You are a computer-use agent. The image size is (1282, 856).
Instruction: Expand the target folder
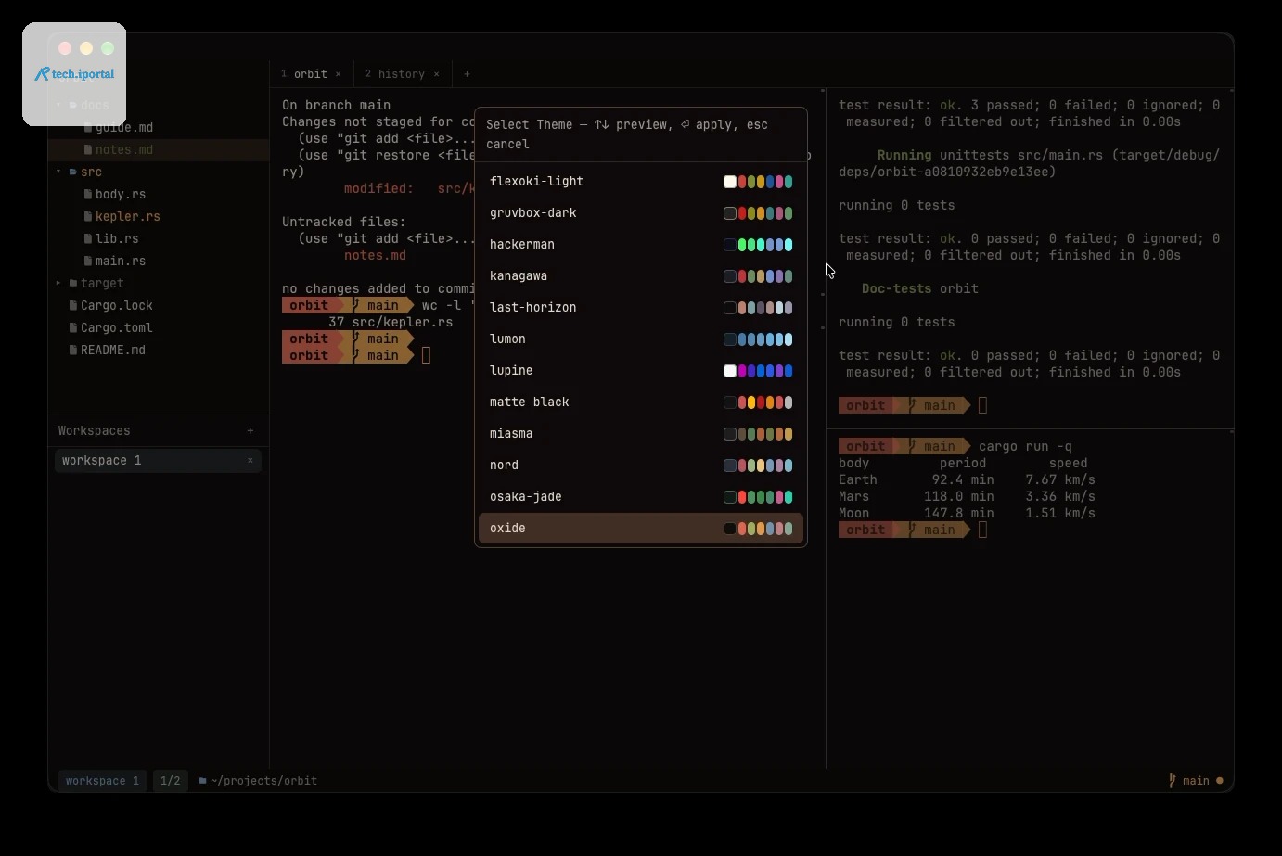click(58, 284)
